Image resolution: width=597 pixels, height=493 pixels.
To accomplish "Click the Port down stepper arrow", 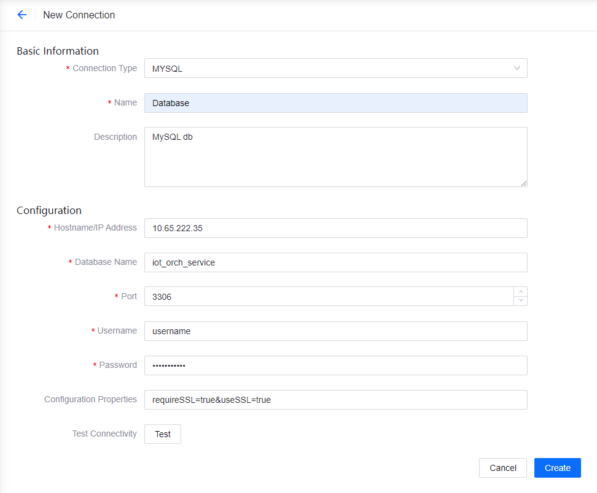I will pos(520,301).
